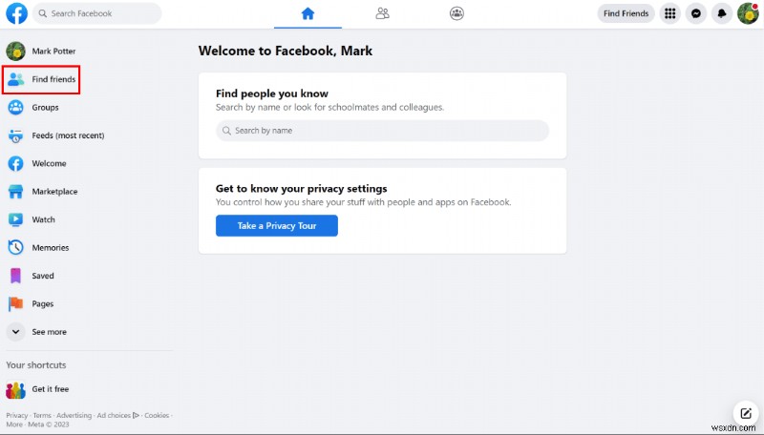Image resolution: width=764 pixels, height=435 pixels.
Task: Click the Facebook logo icon
Action: [x=16, y=13]
